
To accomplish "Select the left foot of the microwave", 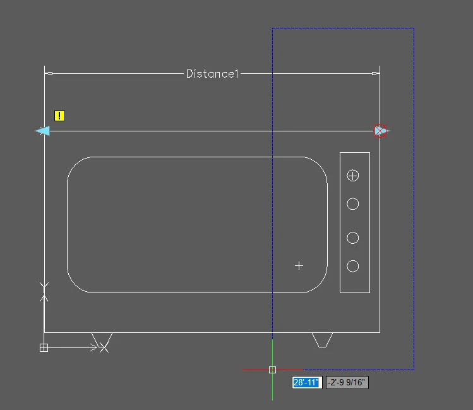I will tap(102, 339).
